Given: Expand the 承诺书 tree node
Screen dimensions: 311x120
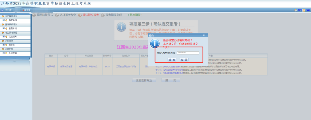Looking at the screenshot, I should (3, 45).
